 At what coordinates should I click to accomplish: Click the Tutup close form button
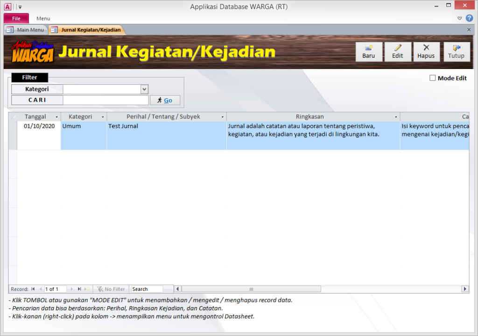click(x=456, y=52)
